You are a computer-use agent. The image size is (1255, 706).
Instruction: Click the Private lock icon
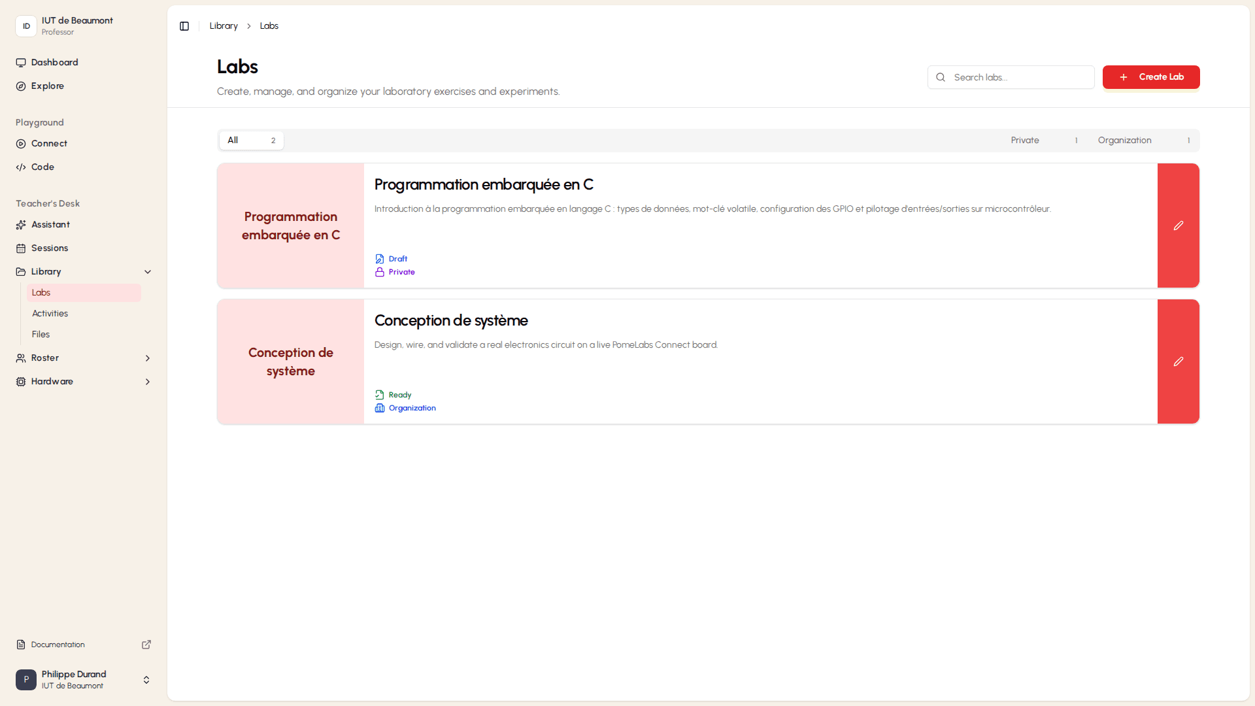point(380,272)
